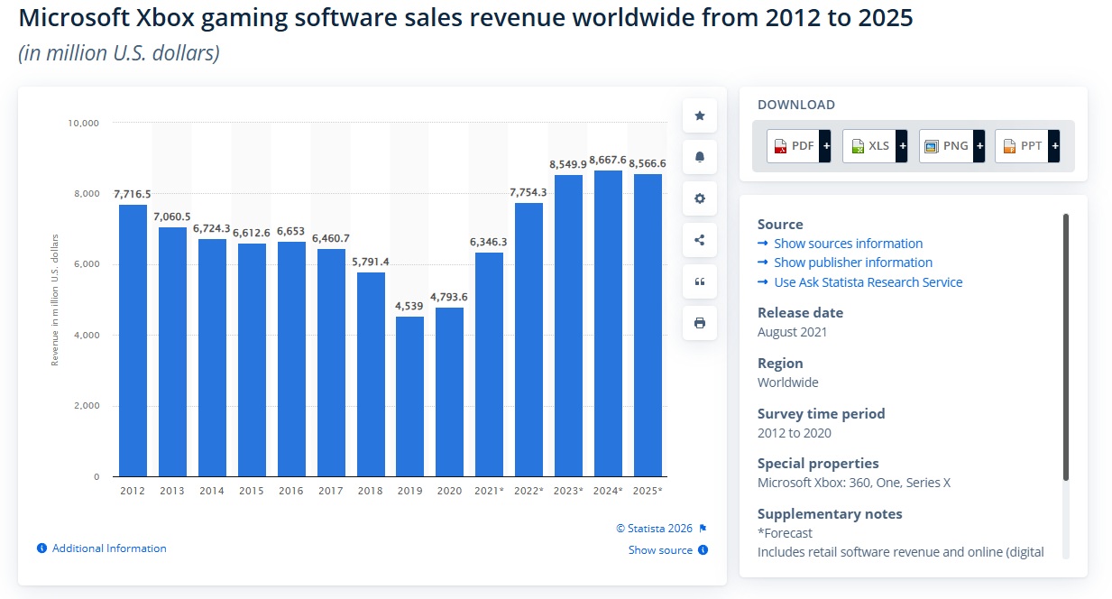Click the 2012 bar in chart

(133, 340)
